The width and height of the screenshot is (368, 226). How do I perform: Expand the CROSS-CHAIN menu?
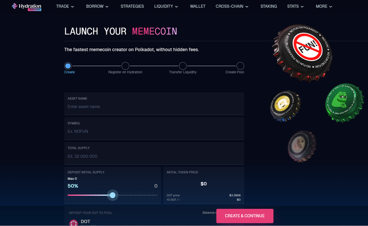[232, 6]
